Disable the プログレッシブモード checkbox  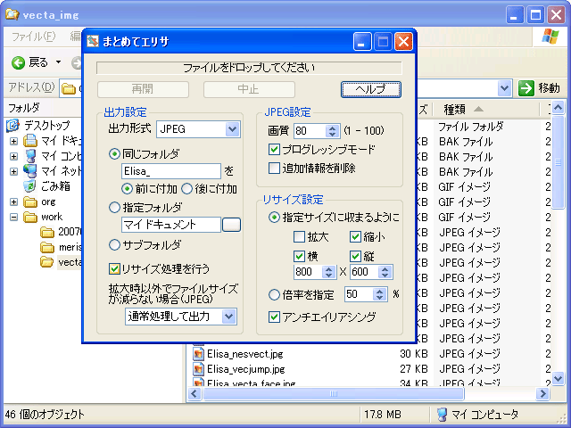pyautogui.click(x=275, y=150)
